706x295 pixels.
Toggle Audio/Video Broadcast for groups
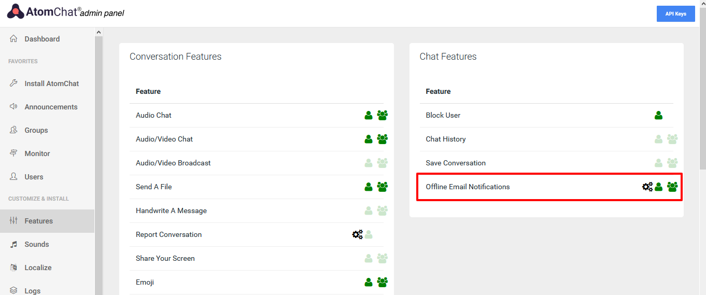pos(383,163)
